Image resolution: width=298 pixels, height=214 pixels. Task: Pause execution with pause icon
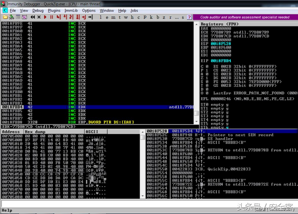[x=51, y=17]
